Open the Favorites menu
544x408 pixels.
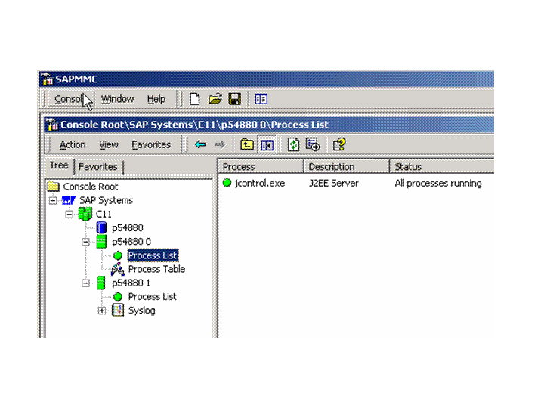pyautogui.click(x=151, y=144)
